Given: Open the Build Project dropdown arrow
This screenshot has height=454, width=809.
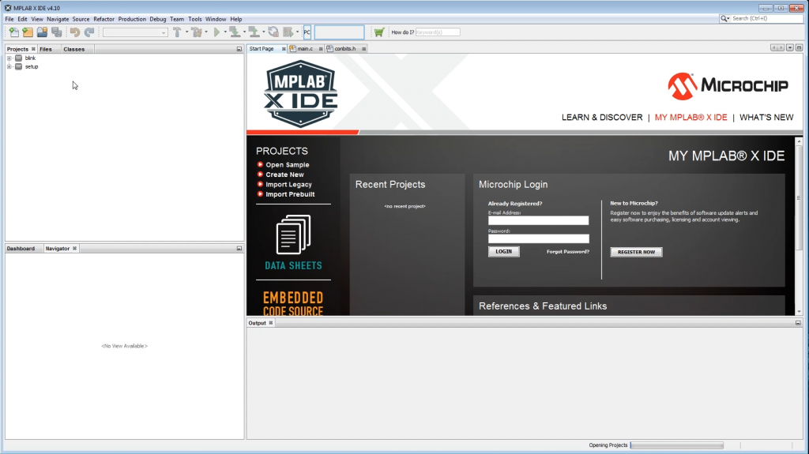Looking at the screenshot, I should pyautogui.click(x=186, y=32).
